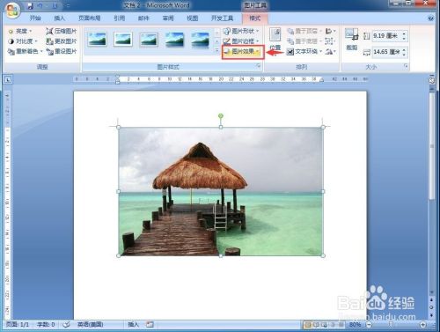Switch to the 开始 tab
440x332 pixels.
35,18
